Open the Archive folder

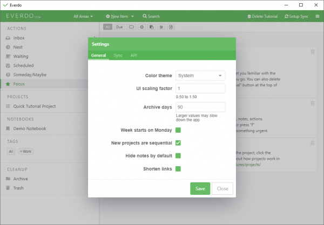21,179
